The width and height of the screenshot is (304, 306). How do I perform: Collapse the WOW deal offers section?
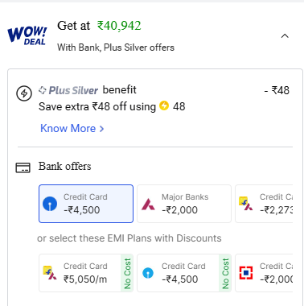(x=285, y=36)
